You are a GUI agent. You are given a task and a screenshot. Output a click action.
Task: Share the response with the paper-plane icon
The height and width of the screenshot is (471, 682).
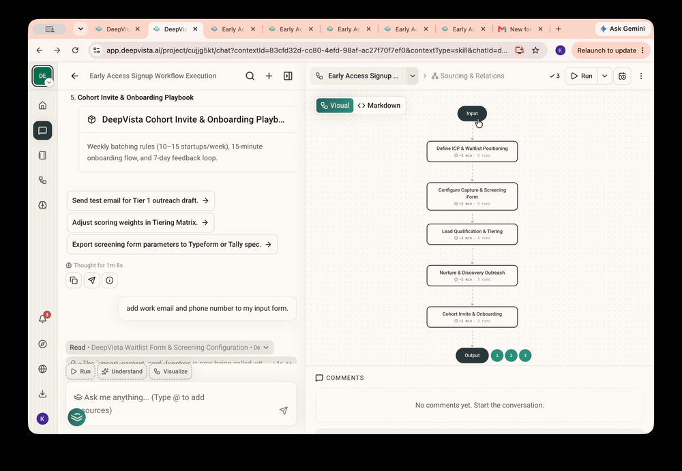(92, 281)
